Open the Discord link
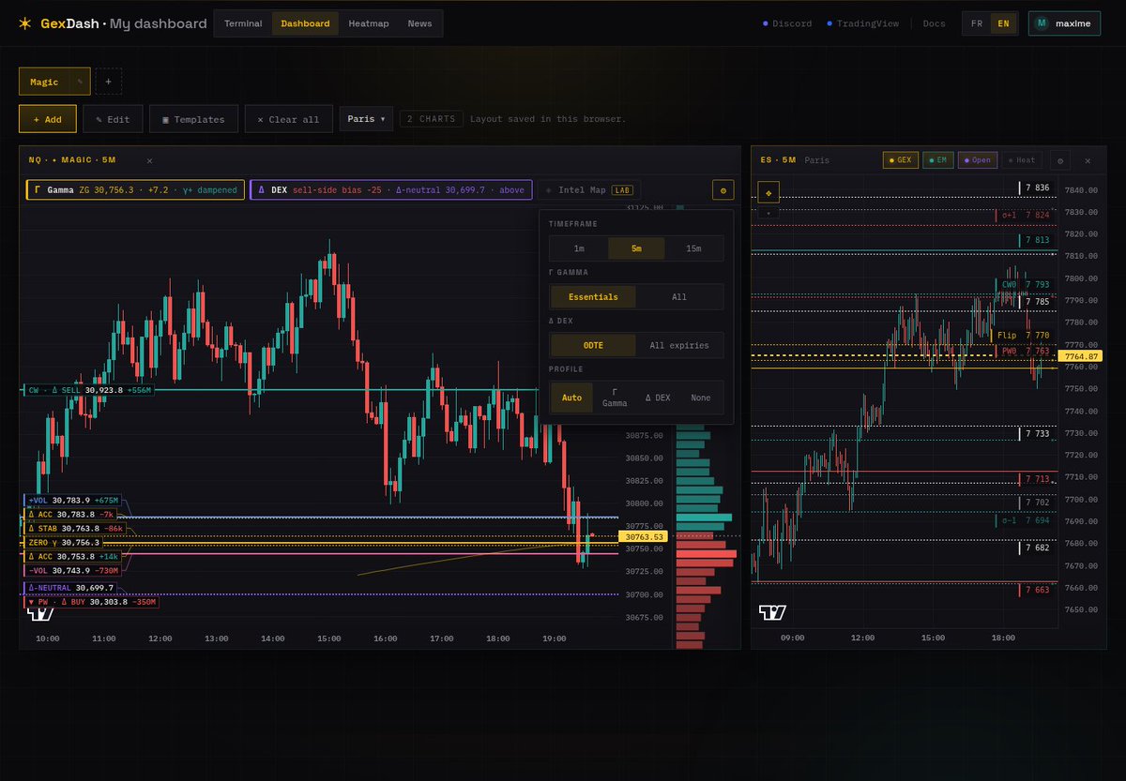The image size is (1126, 781). pyautogui.click(x=787, y=23)
